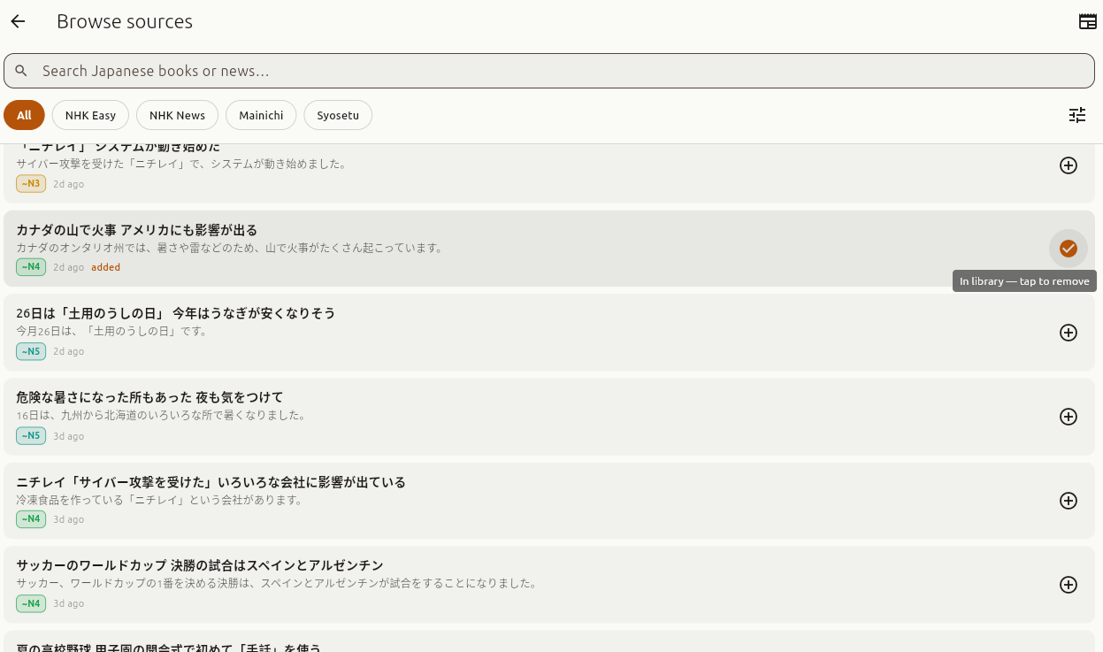Click ~N5 badge on 土用のうしの日 card

pyautogui.click(x=31, y=351)
